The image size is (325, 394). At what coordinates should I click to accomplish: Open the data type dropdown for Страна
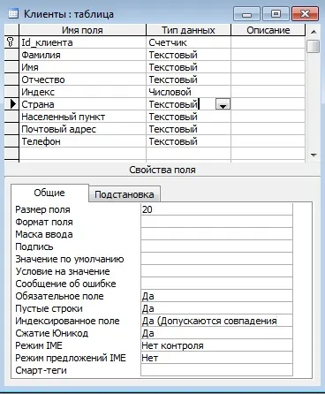(x=223, y=104)
